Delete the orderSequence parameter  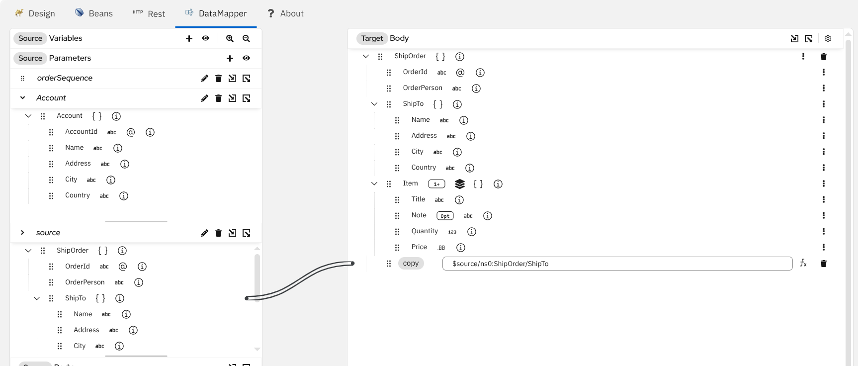tap(218, 78)
